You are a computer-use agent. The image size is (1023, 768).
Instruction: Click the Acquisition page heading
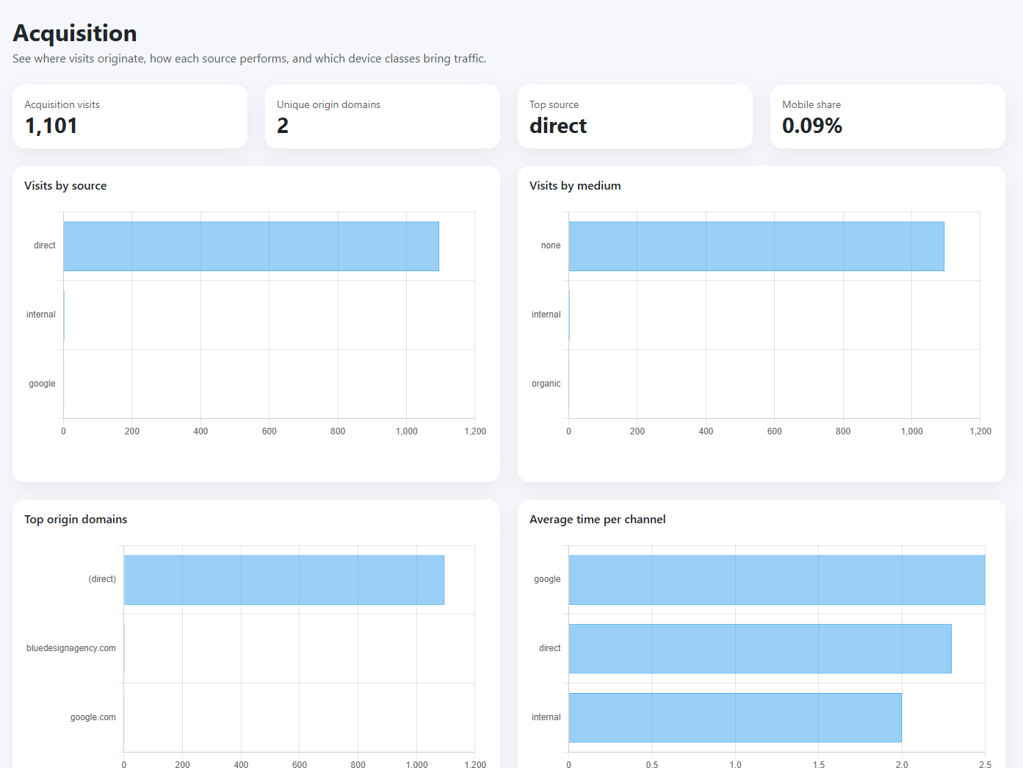pyautogui.click(x=74, y=33)
